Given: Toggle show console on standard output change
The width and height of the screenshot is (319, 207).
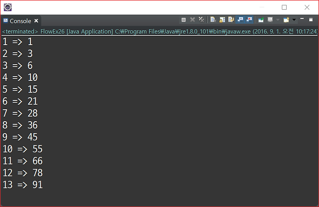Looking at the screenshot, I should pos(240,20).
